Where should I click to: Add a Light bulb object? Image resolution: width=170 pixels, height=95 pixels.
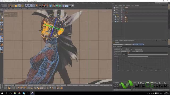(x=73, y=6)
